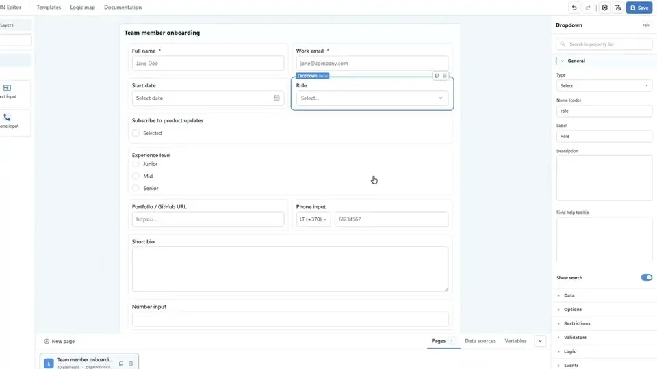The image size is (657, 369).
Task: Click the plus icon beside New page
Action: pyautogui.click(x=47, y=342)
